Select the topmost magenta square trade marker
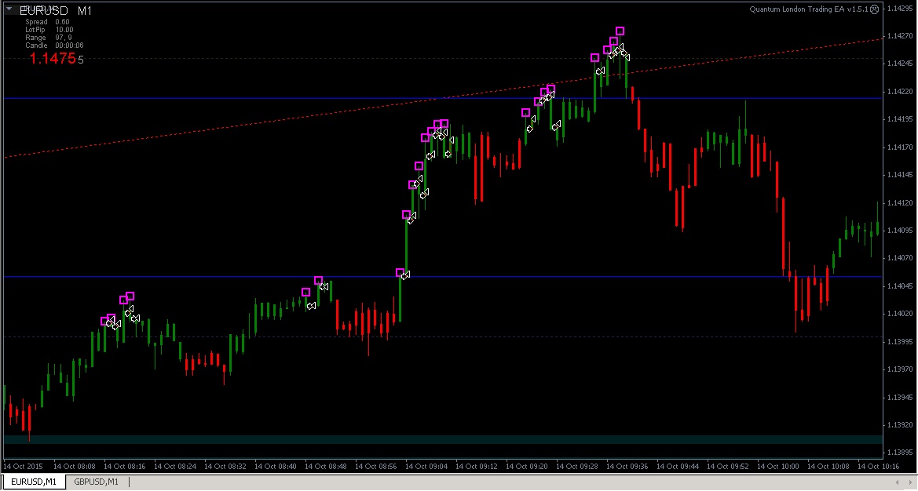918x491 pixels. 620,31
